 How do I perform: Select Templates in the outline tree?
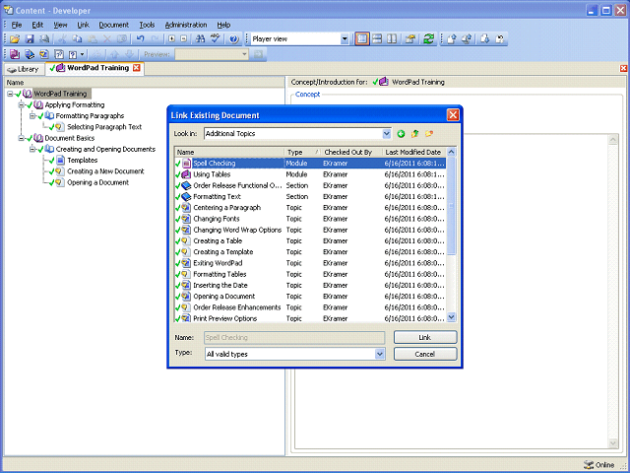(x=83, y=160)
